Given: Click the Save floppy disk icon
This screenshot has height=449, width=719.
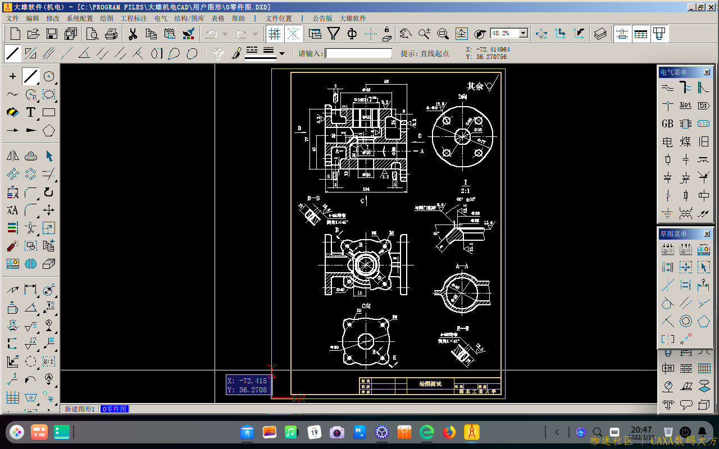Looking at the screenshot, I should coord(51,34).
